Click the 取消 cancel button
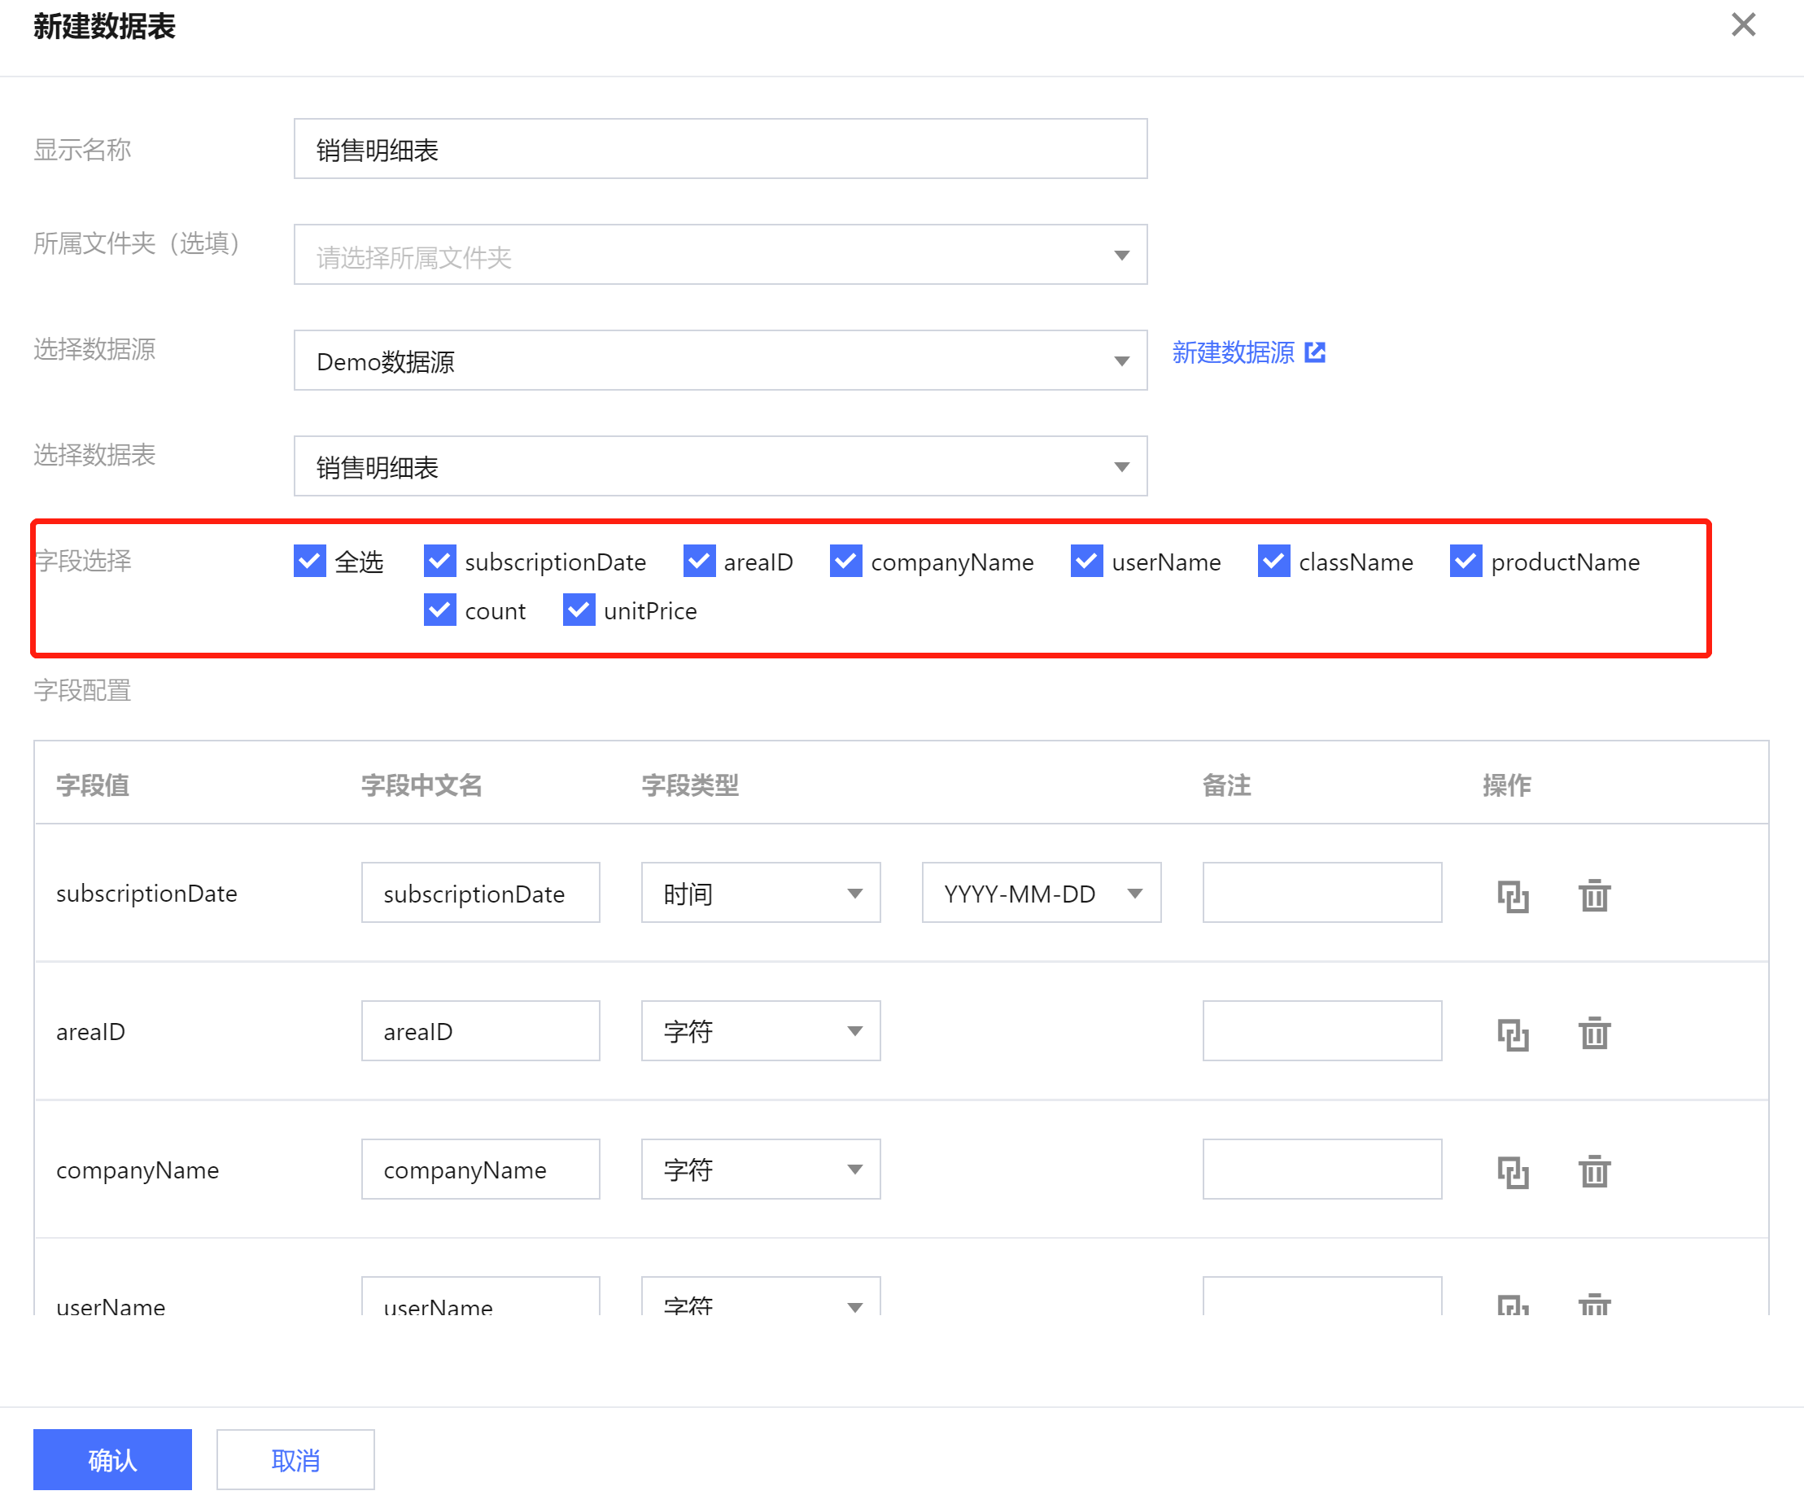This screenshot has height=1504, width=1804. 295,1459
